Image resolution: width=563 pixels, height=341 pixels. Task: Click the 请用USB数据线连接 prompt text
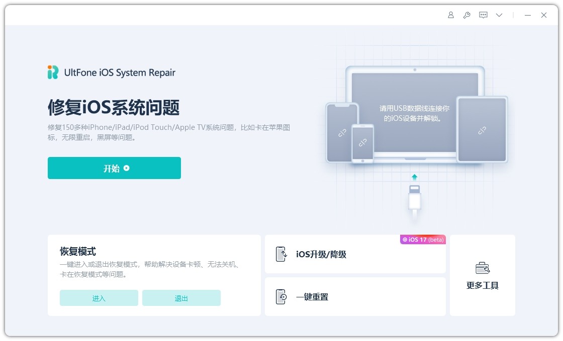[414, 113]
